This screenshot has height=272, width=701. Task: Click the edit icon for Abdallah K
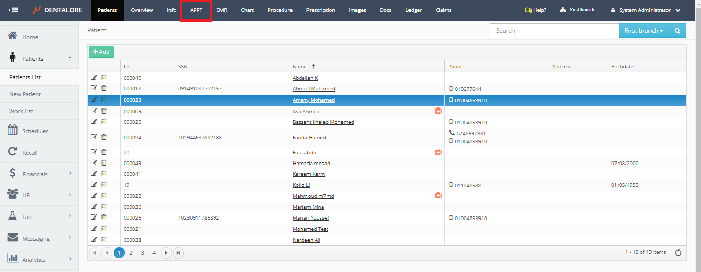(94, 78)
